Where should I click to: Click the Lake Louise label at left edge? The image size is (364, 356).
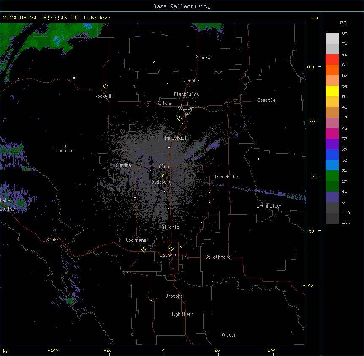point(8,205)
